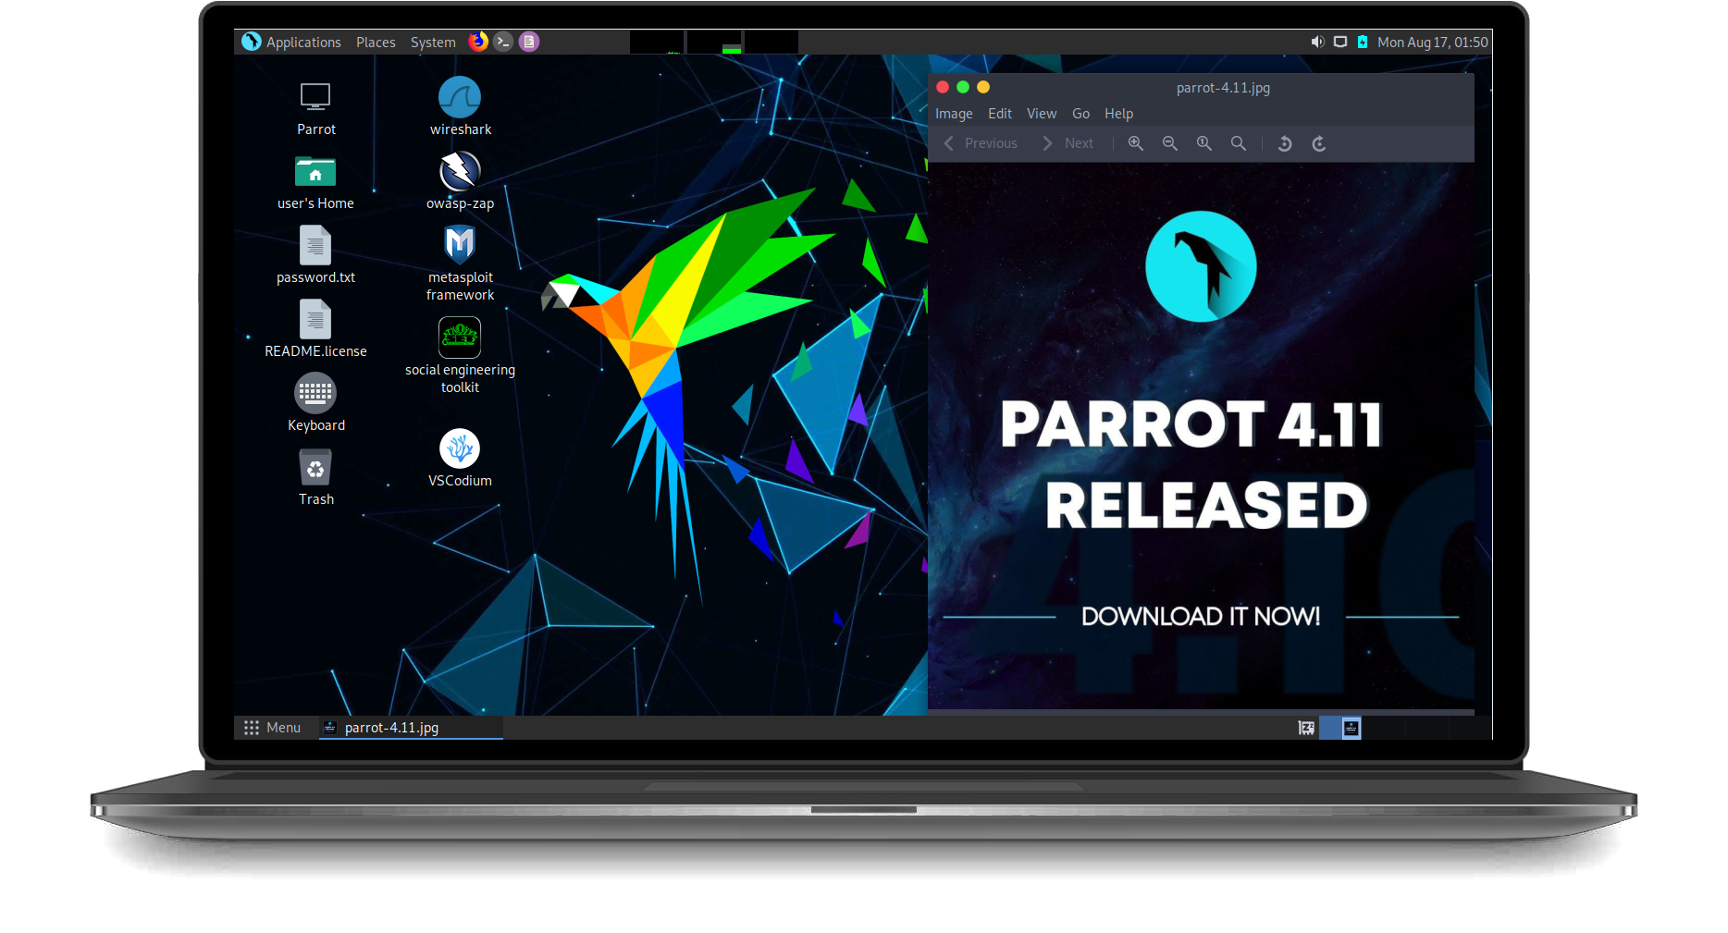Launch Firefox from the top panel
This screenshot has width=1728, height=933.
click(x=477, y=42)
